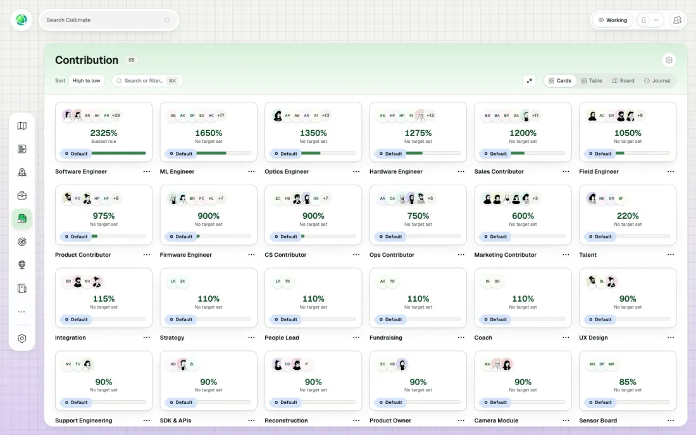Click the search magnifier in Collimate search
This screenshot has height=435, width=696.
[167, 20]
